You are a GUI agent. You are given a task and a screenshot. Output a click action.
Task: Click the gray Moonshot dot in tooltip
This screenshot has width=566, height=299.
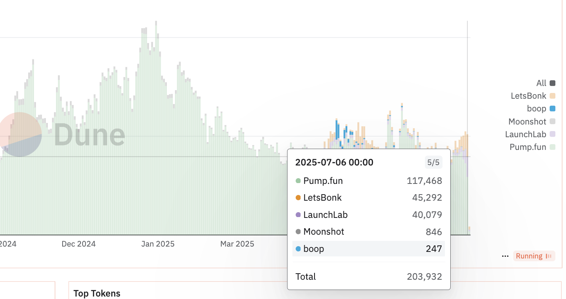(298, 232)
